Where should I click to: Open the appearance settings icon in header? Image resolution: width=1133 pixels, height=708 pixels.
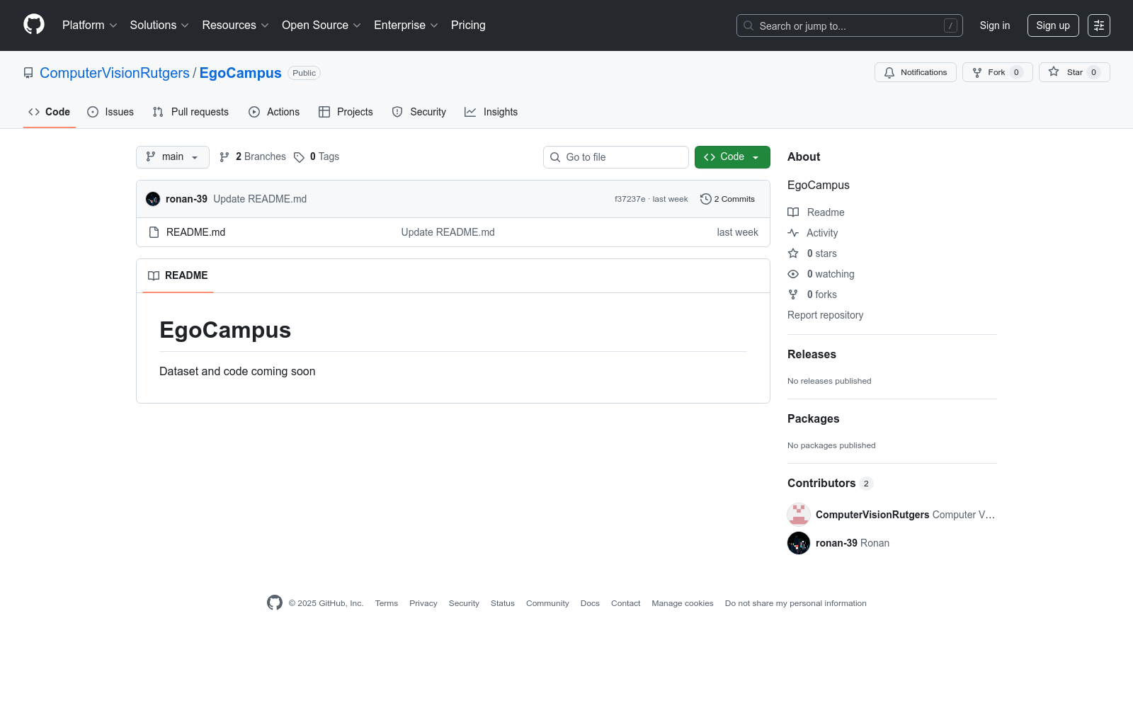tap(1099, 25)
